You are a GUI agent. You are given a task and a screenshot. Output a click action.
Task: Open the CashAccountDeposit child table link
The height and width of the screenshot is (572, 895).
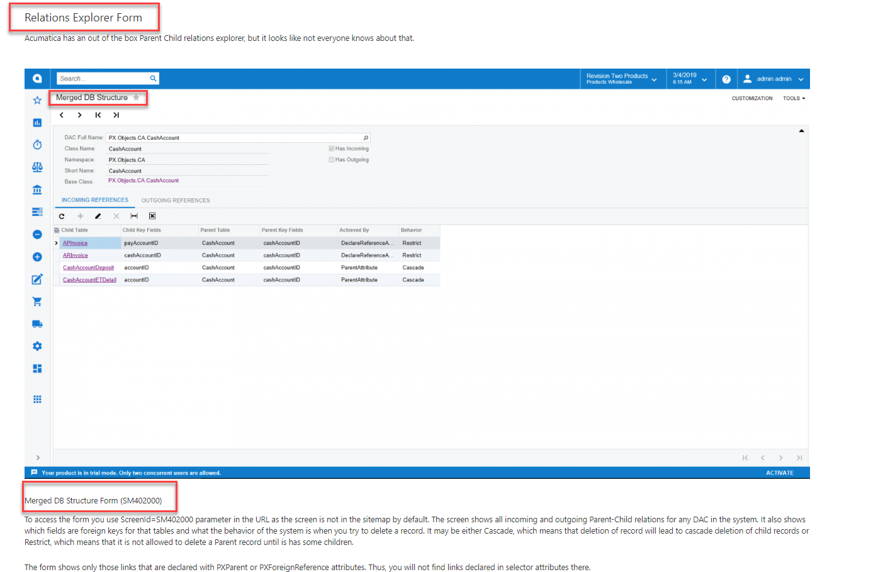[x=88, y=267]
